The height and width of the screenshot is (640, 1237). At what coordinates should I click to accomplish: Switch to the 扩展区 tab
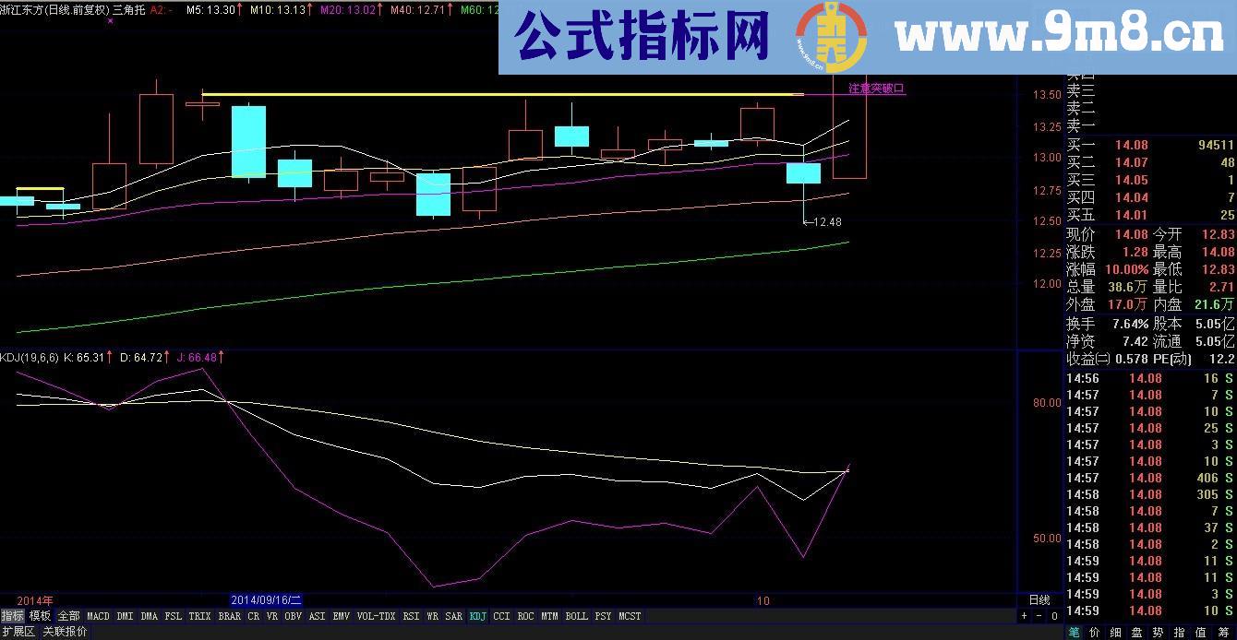pyautogui.click(x=18, y=633)
